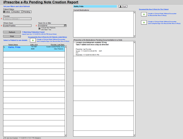The width and height of the screenshot is (183, 139).
Task: Toggle the Active patient status checkbox
Action: click(x=4, y=12)
